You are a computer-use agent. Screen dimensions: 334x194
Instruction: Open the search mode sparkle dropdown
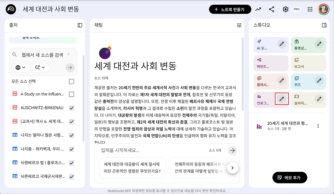(40, 68)
